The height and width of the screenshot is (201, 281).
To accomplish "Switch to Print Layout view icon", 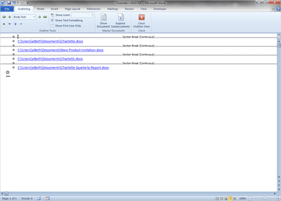I will [217, 198].
